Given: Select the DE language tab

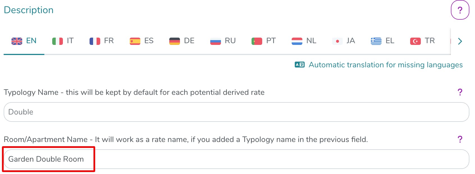Looking at the screenshot, I should 182,41.
